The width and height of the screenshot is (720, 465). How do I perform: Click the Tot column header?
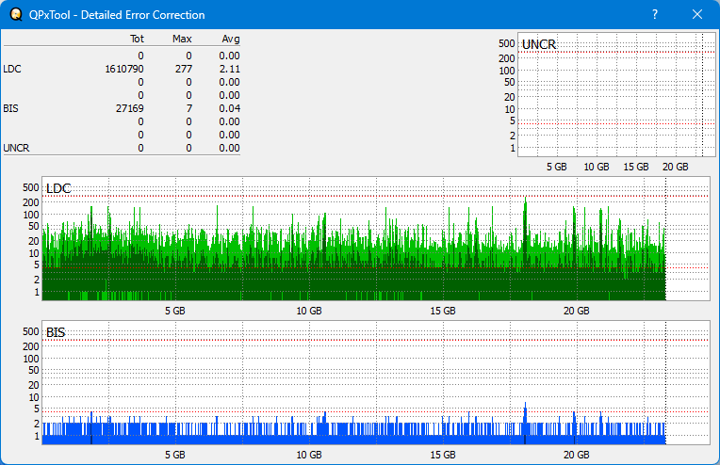[137, 39]
